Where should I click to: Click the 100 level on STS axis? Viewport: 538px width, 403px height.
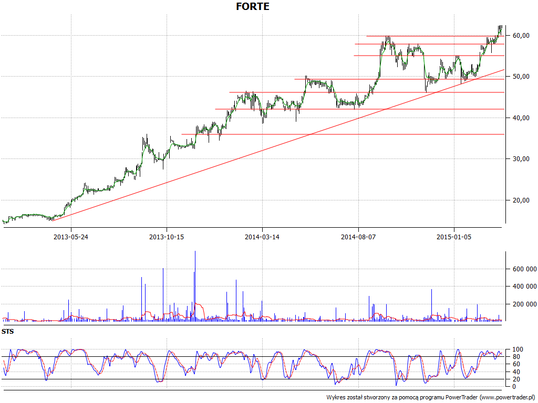click(518, 349)
